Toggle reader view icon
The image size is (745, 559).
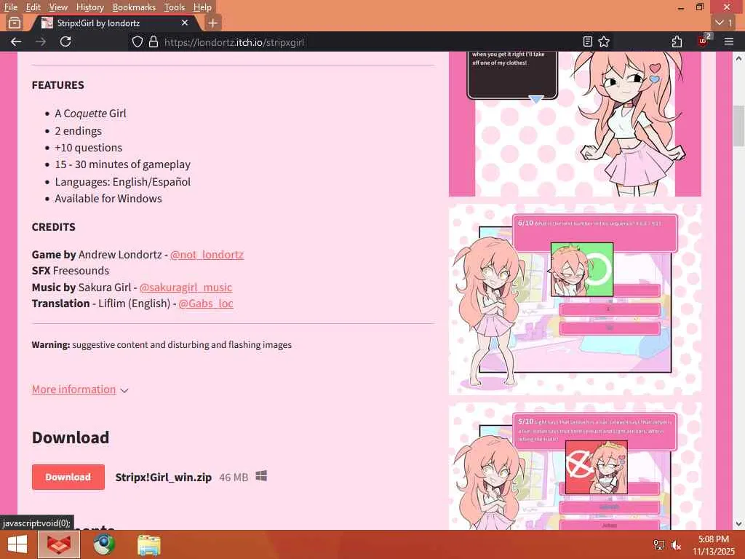(x=588, y=41)
